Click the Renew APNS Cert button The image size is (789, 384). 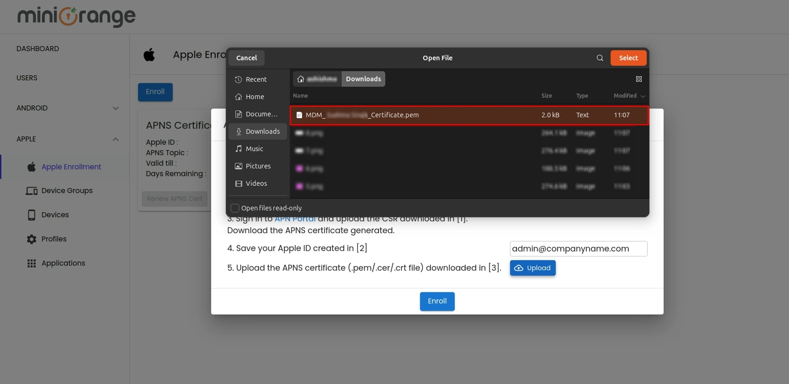pos(175,199)
